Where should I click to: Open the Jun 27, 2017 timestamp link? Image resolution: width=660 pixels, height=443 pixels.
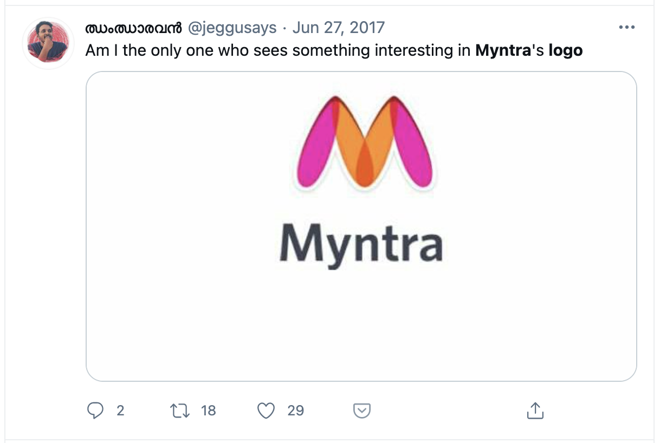tap(339, 27)
